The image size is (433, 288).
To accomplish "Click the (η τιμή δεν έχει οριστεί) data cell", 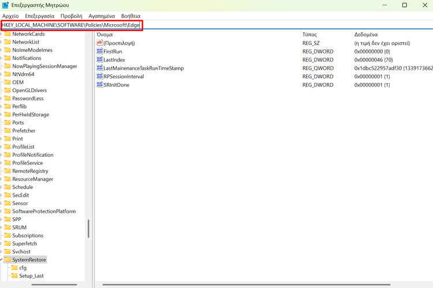I will pos(382,43).
